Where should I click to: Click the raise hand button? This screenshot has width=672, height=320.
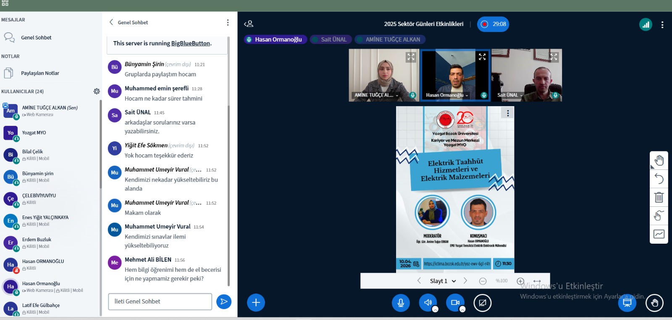[654, 303]
